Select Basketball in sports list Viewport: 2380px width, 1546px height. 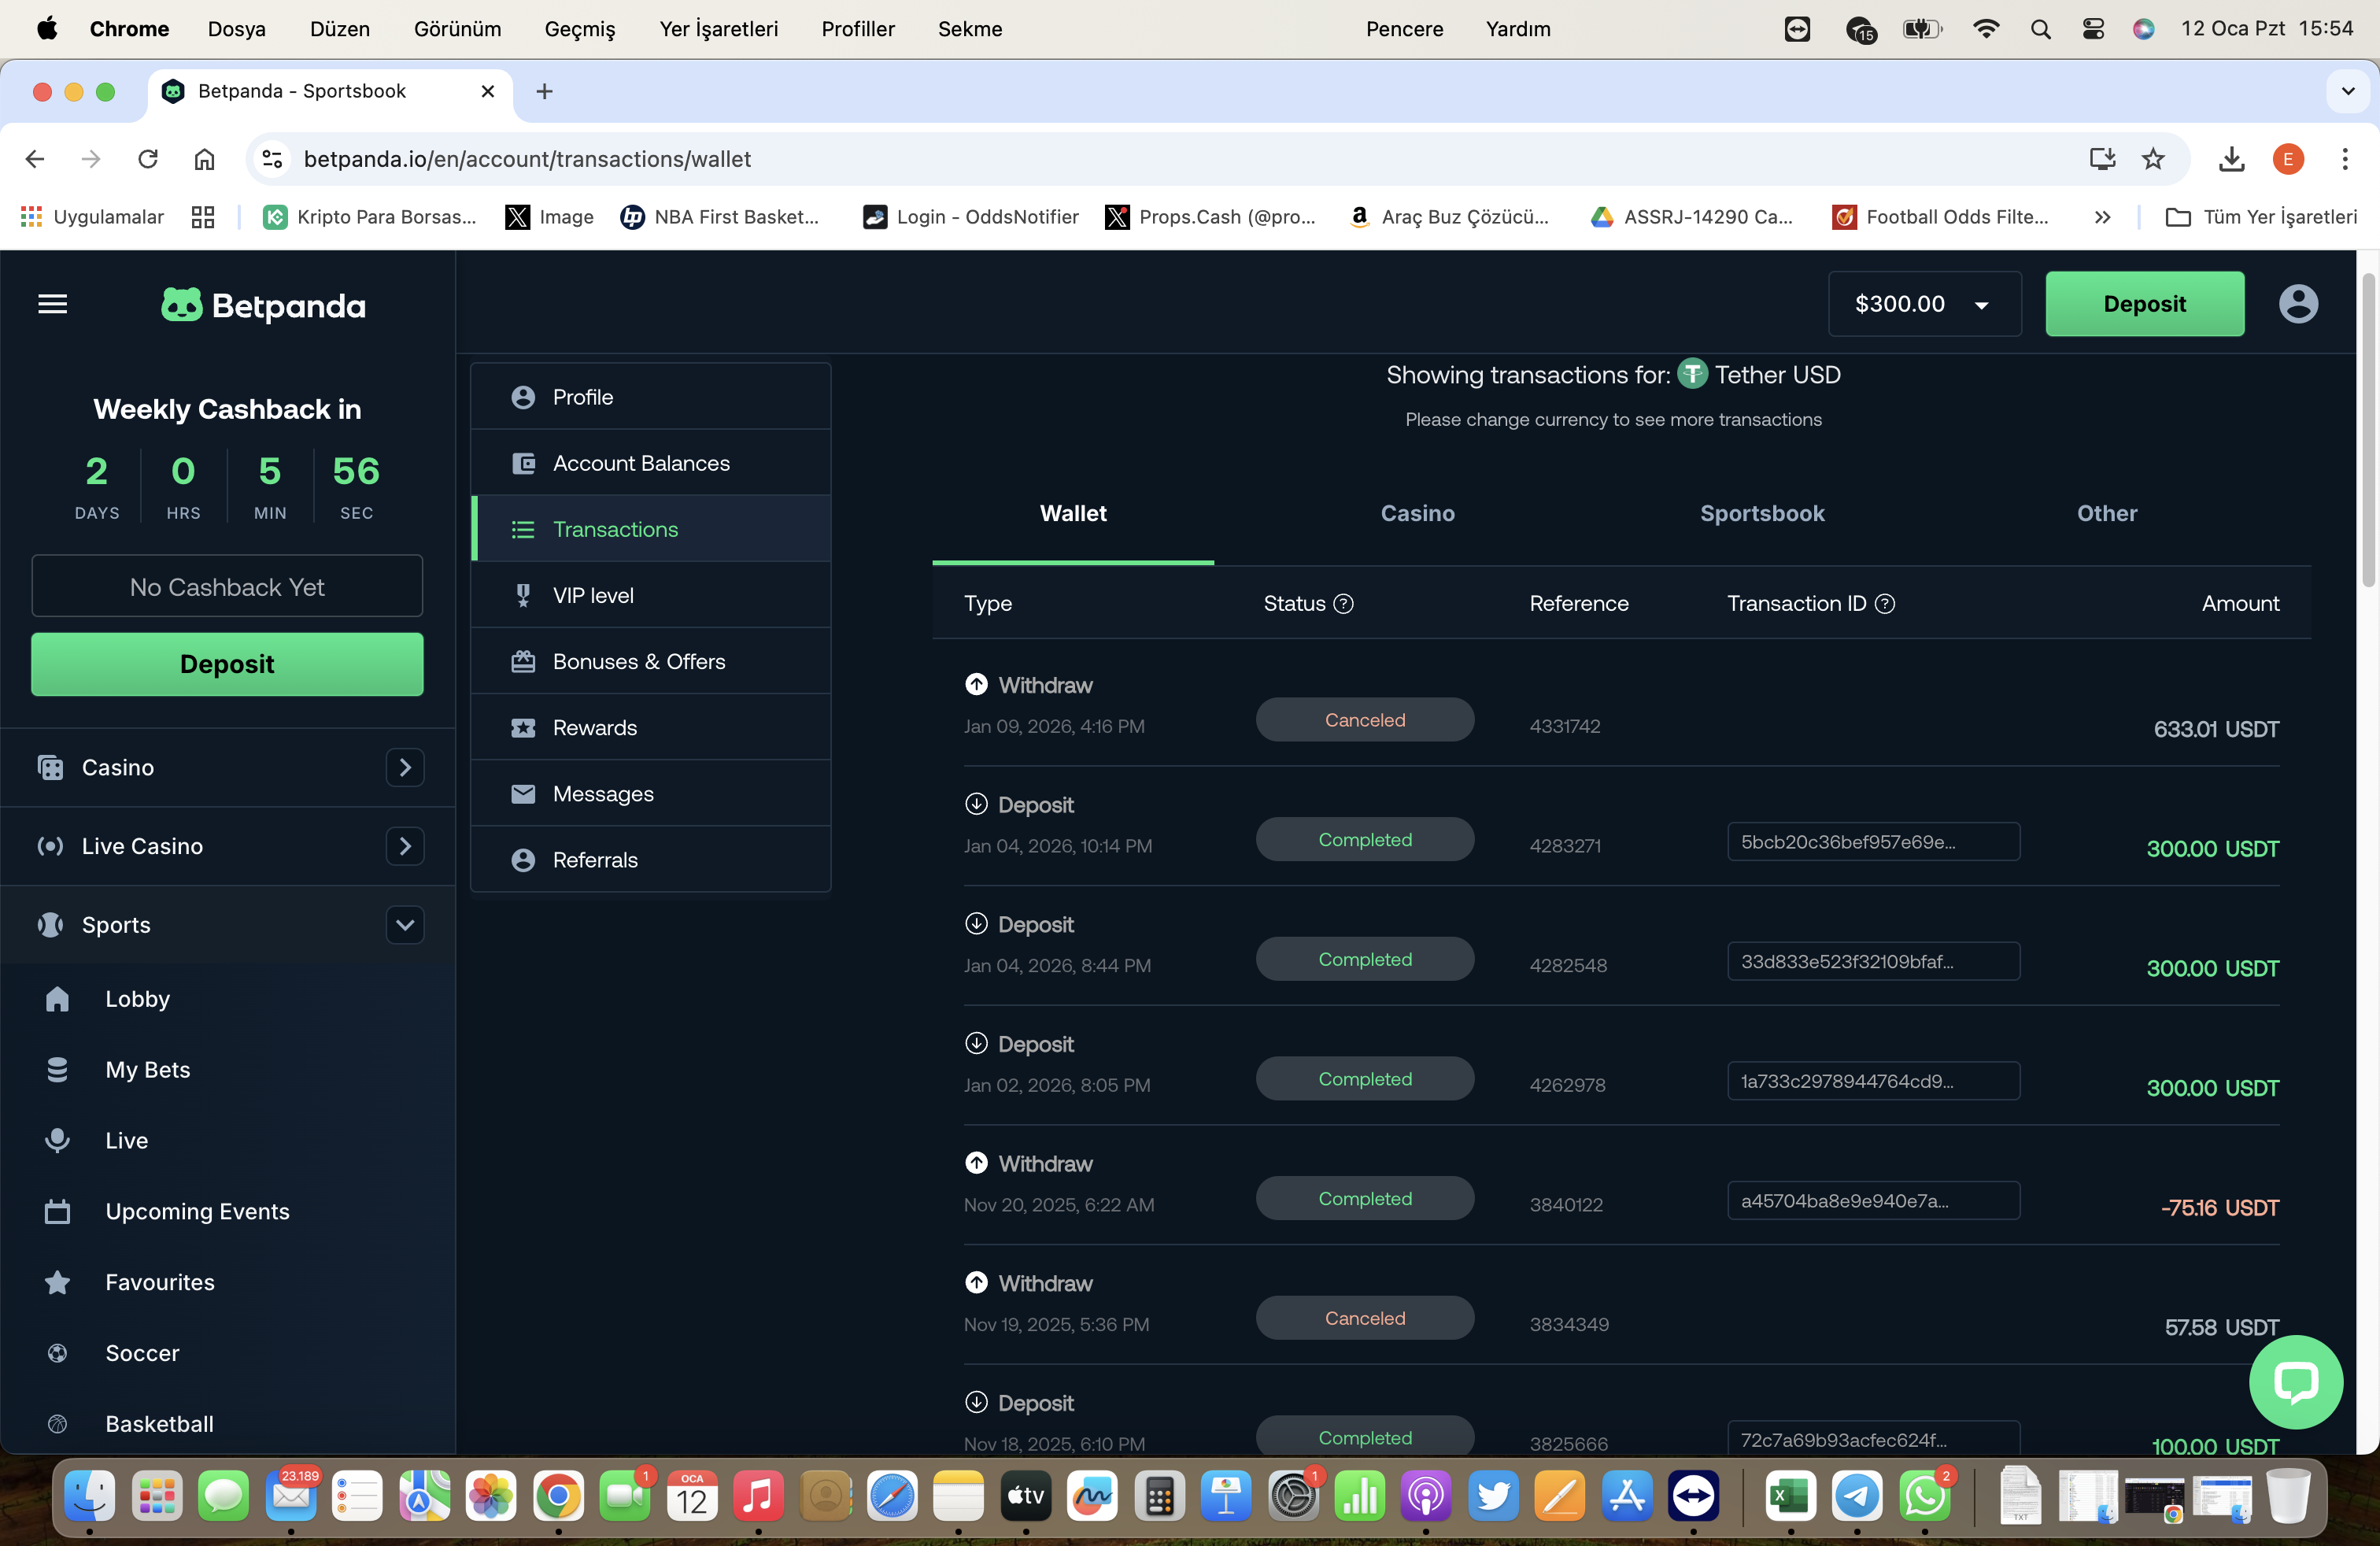[159, 1425]
